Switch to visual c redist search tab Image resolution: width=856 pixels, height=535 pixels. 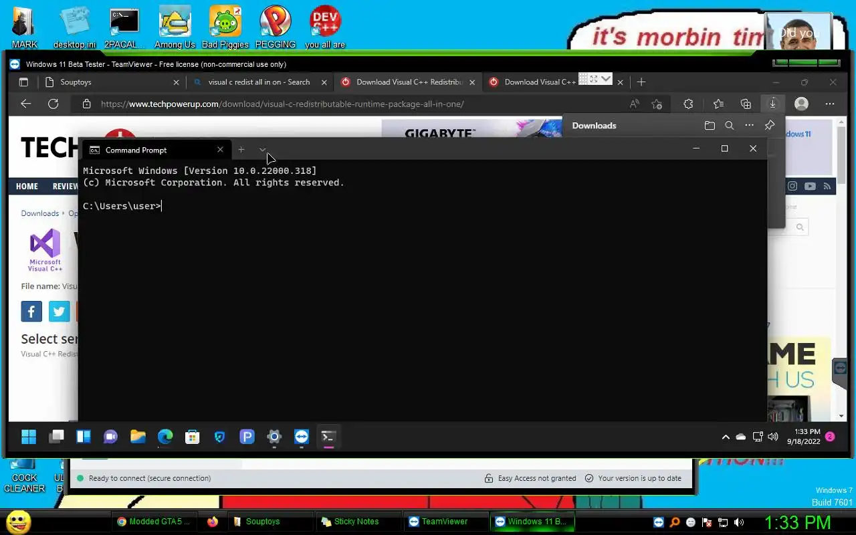259,82
